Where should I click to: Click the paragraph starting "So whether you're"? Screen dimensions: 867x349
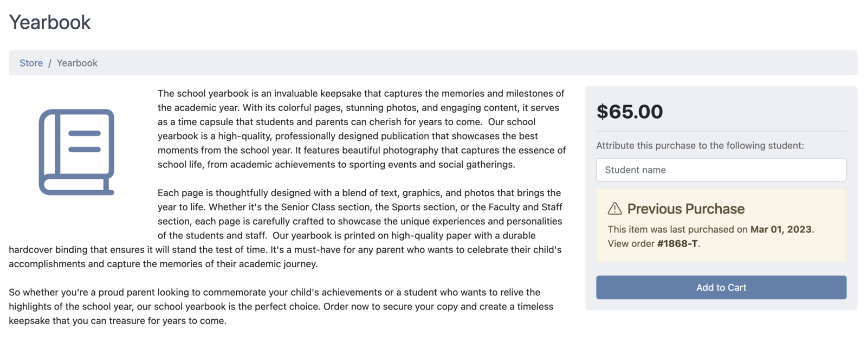point(281,306)
